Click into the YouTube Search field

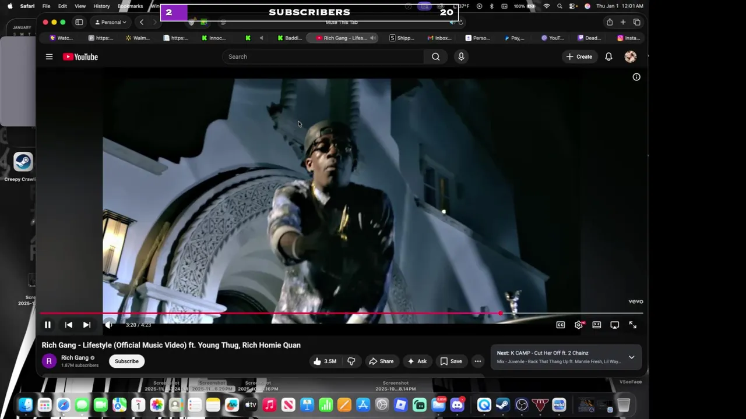[323, 56]
